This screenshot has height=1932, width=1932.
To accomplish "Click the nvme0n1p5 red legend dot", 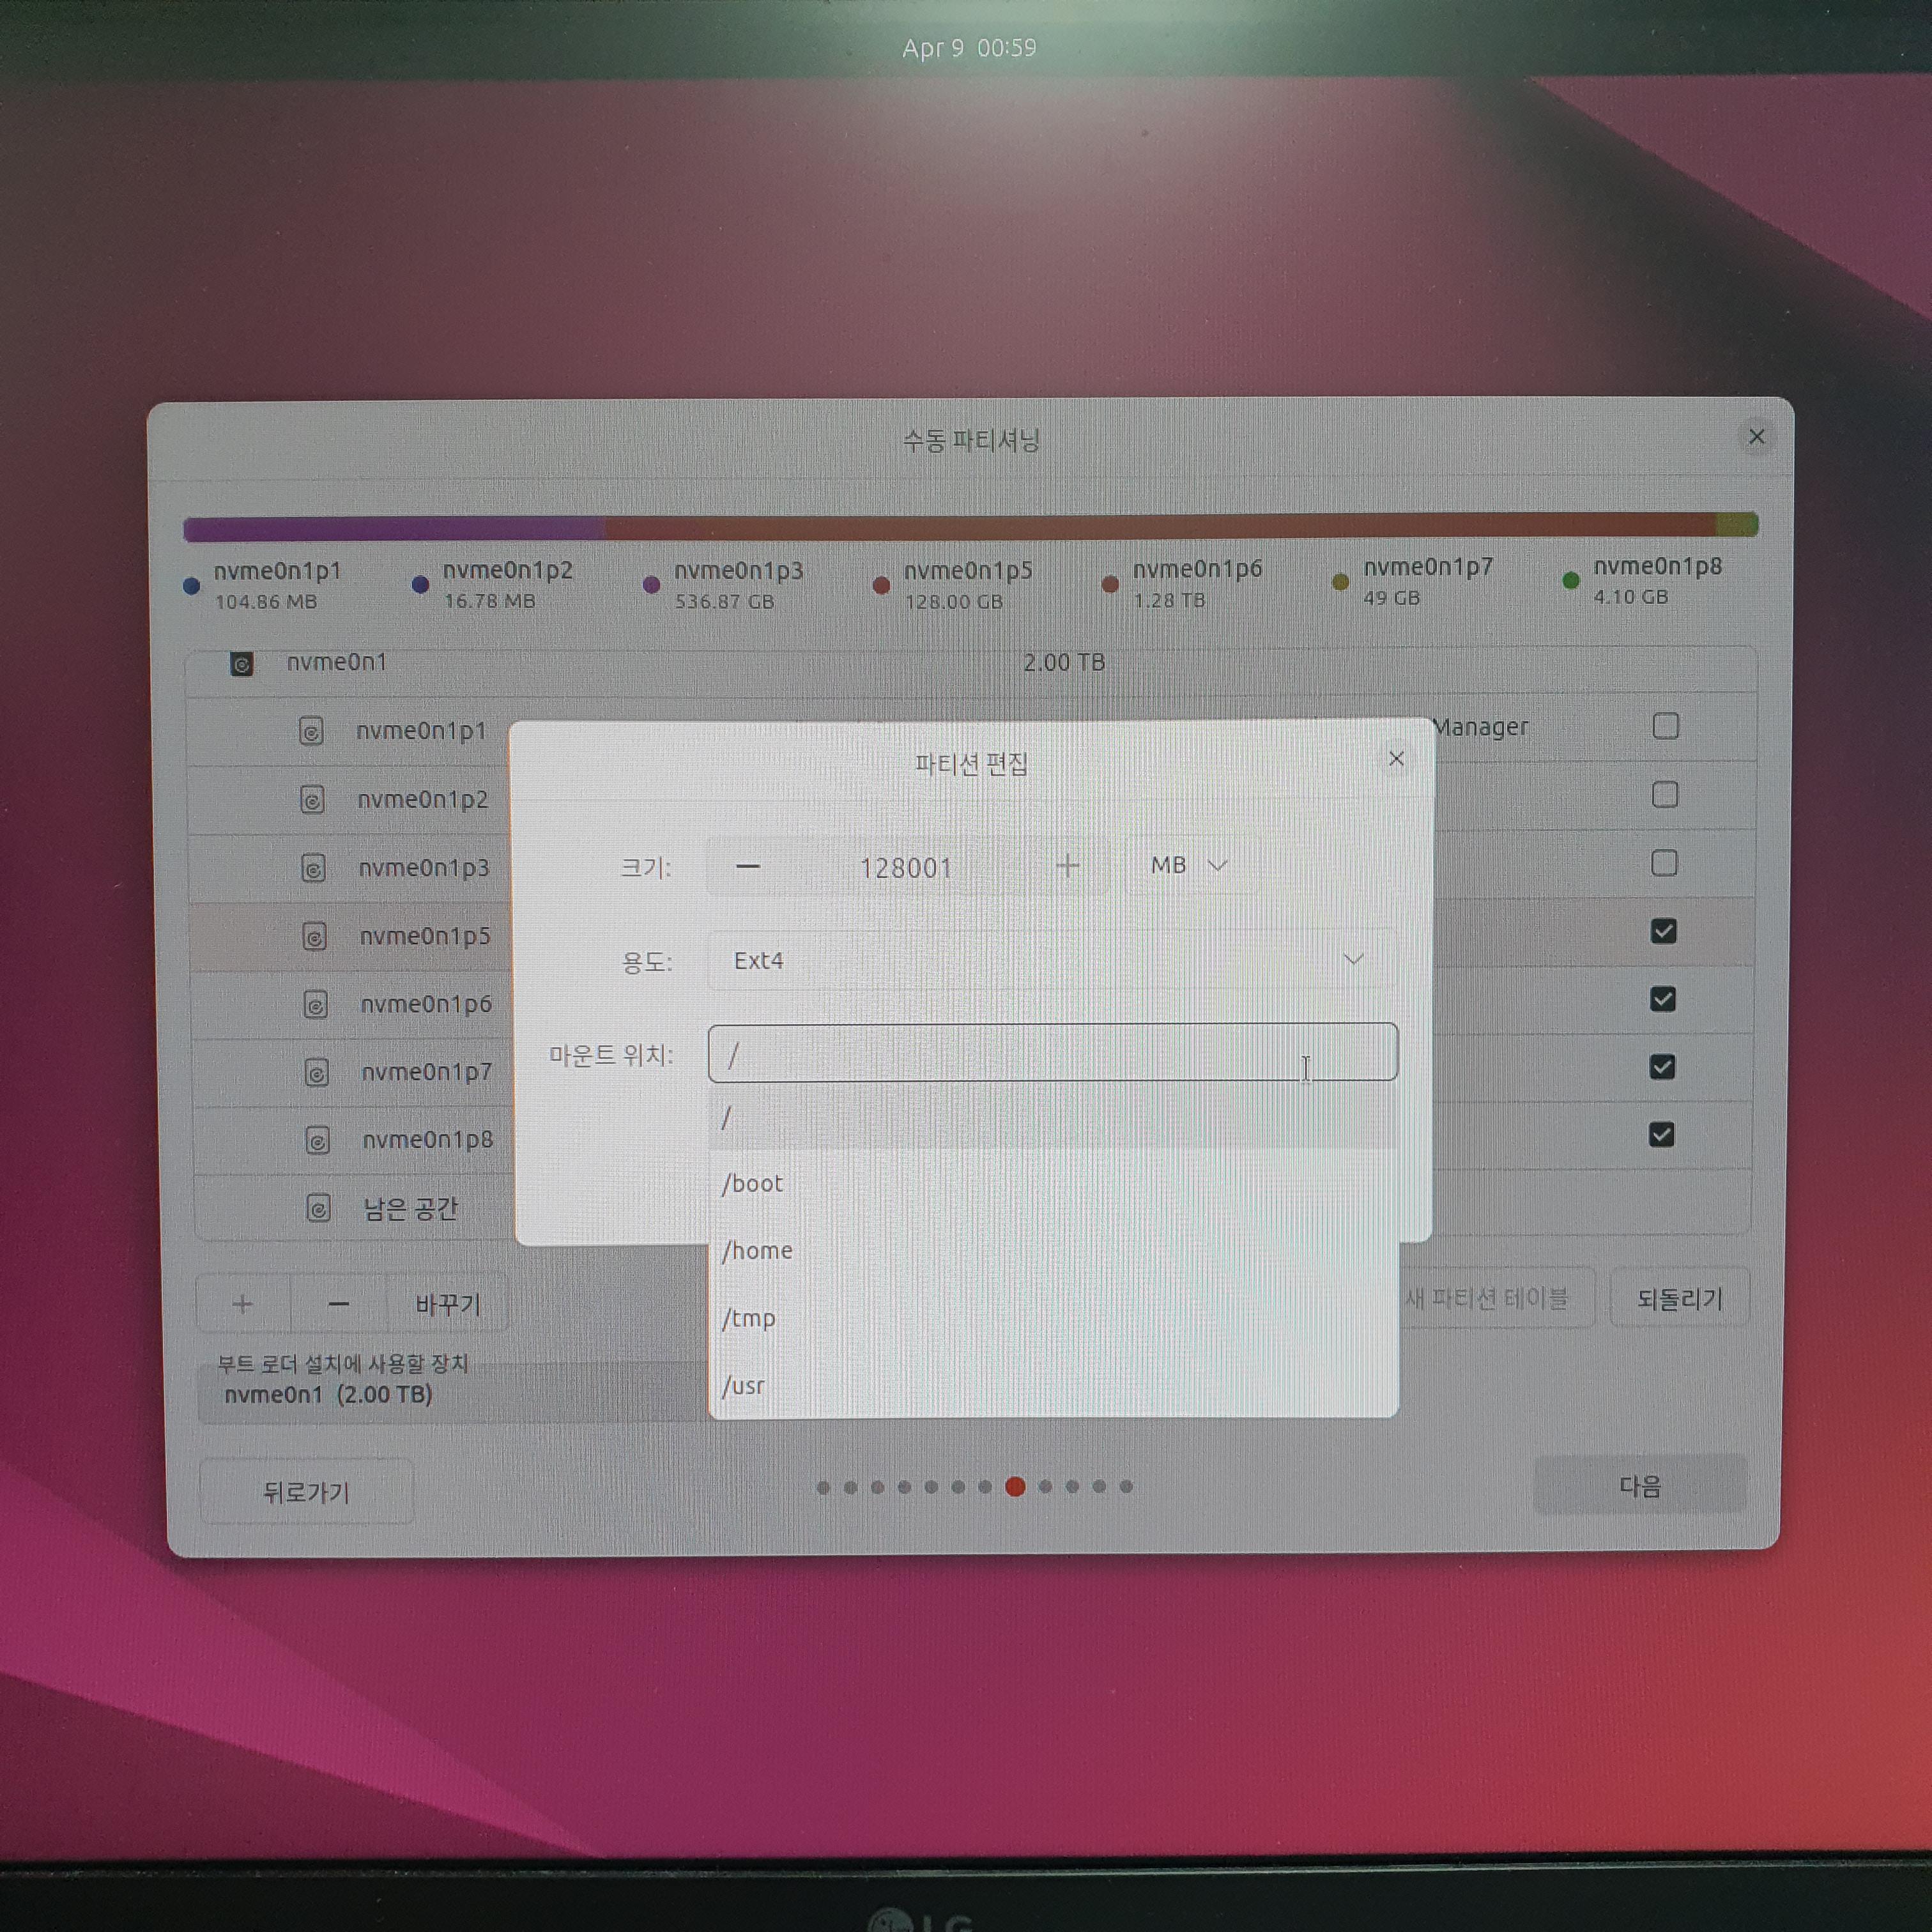I will [881, 586].
